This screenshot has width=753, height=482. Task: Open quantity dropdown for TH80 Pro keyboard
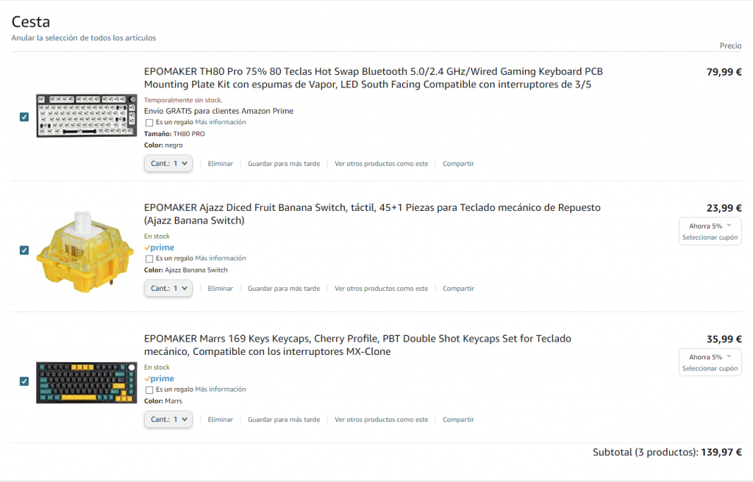pos(168,163)
